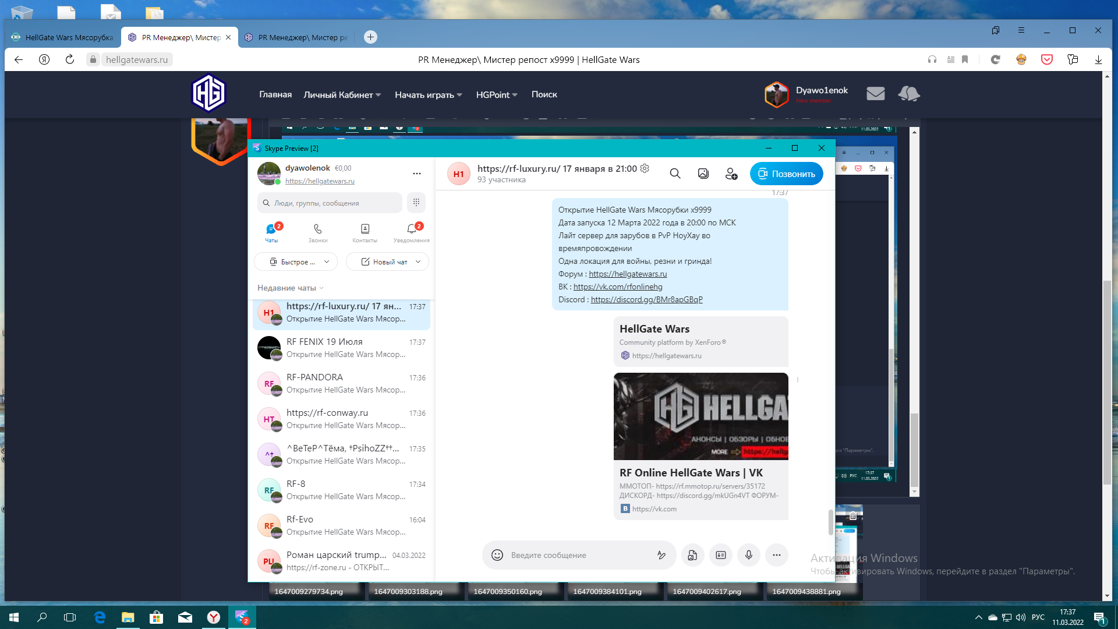Open the Dyawo1enok account menu
The image size is (1118, 629).
(806, 94)
